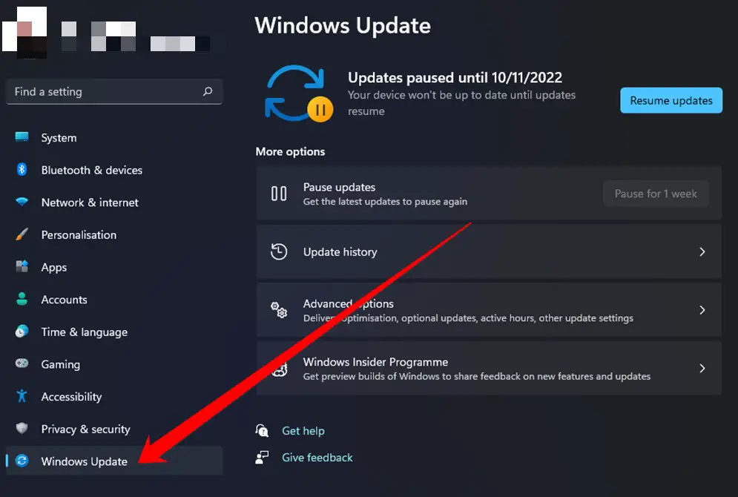This screenshot has height=497, width=738.
Task: Click 'Your device won't be up to date' text
Action: (x=462, y=102)
